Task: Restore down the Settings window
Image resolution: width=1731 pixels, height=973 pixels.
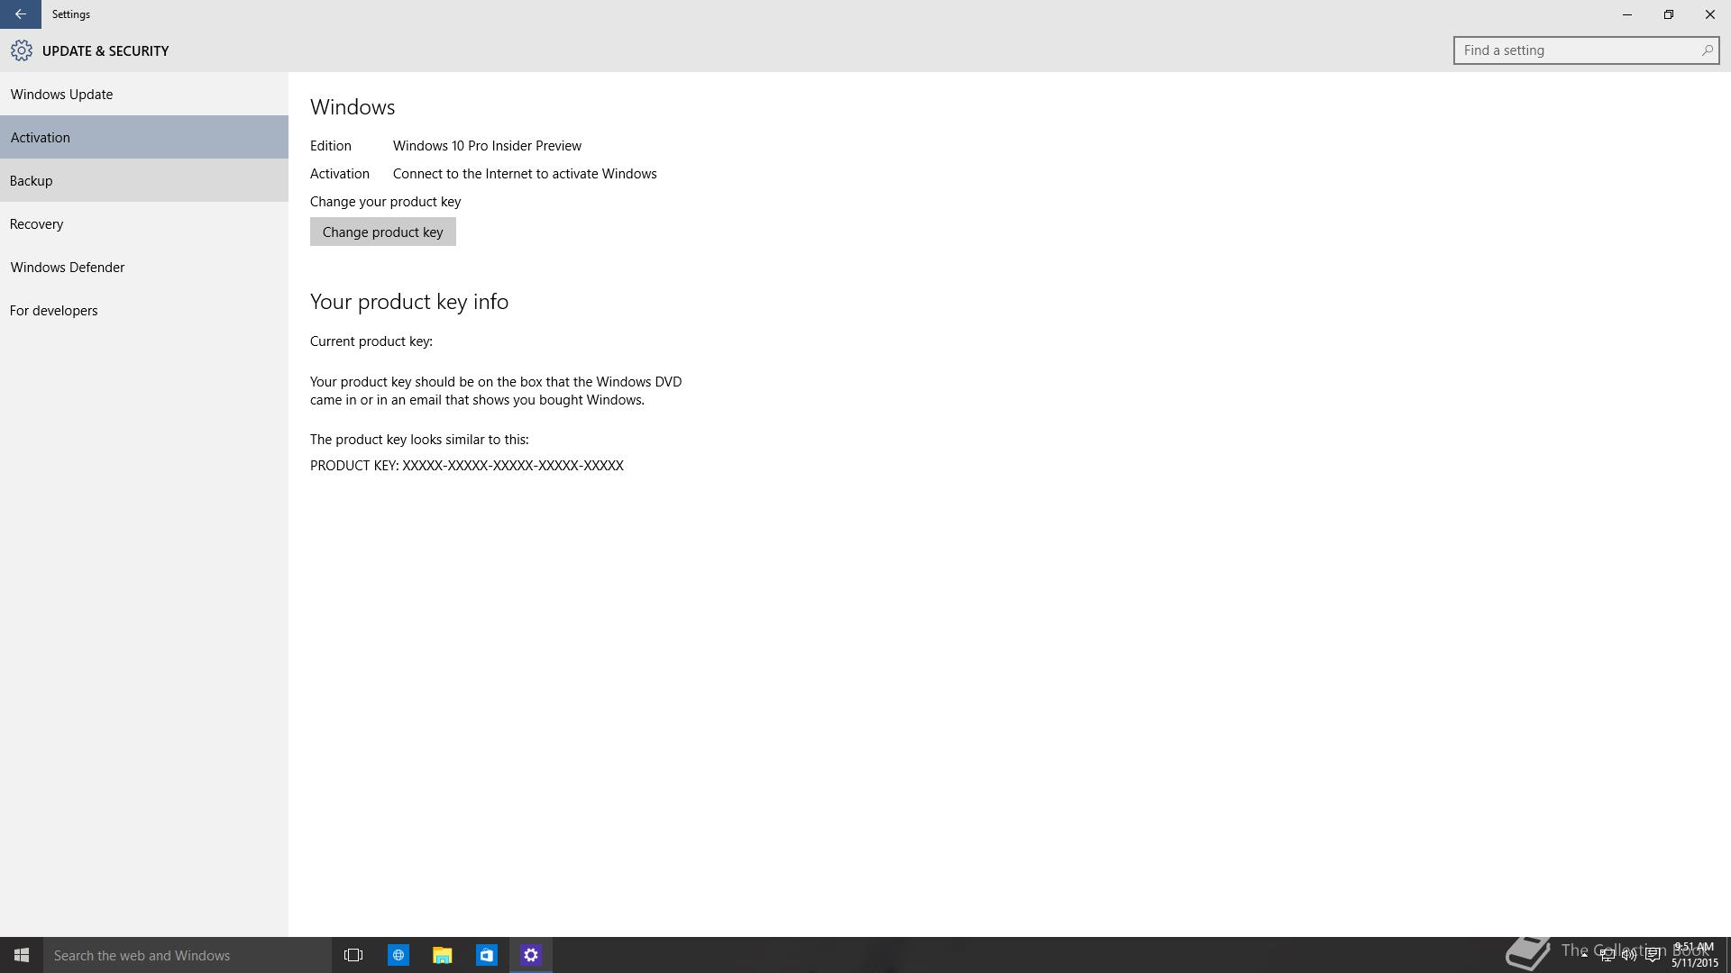Action: pos(1668,14)
